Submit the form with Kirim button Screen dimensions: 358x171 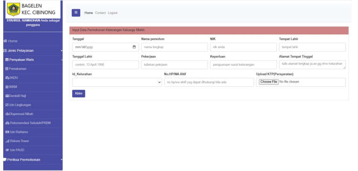(78, 94)
